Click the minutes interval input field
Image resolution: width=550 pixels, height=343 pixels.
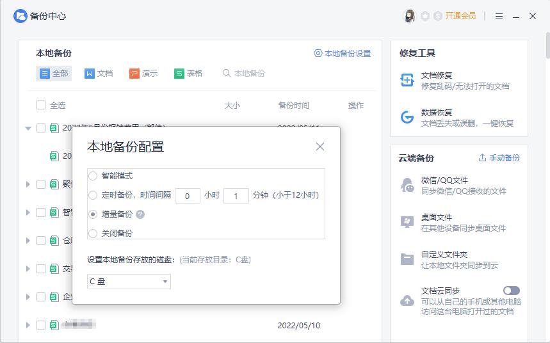point(236,196)
